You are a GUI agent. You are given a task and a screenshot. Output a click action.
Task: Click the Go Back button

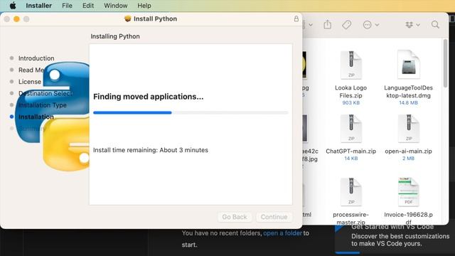coord(235,217)
